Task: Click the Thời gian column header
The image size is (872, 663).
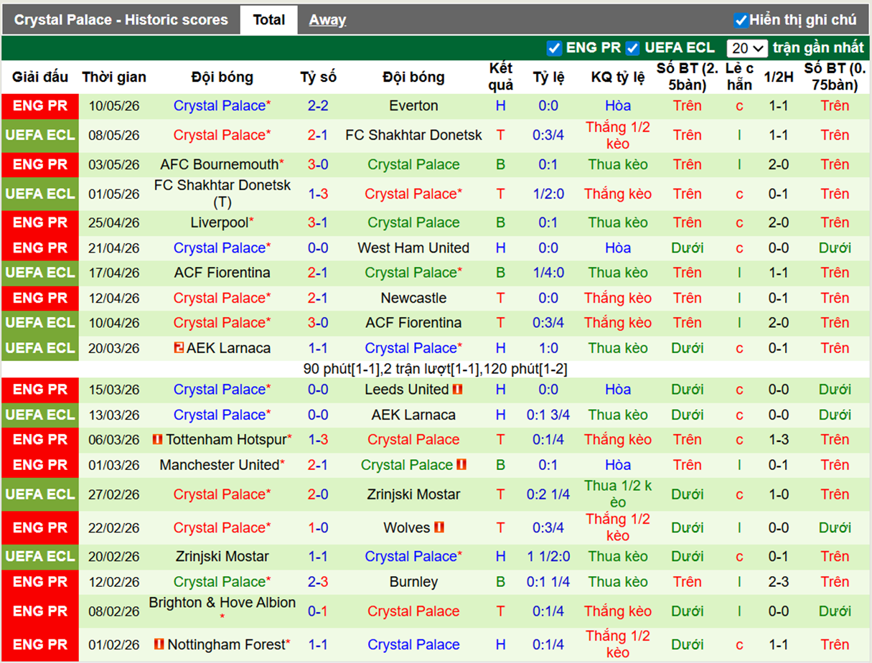Action: coord(114,77)
